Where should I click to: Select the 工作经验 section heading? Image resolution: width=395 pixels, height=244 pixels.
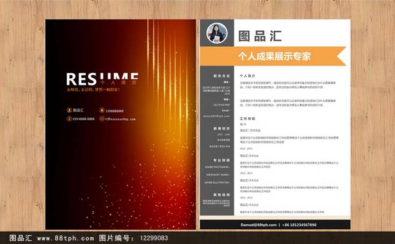click(x=247, y=118)
